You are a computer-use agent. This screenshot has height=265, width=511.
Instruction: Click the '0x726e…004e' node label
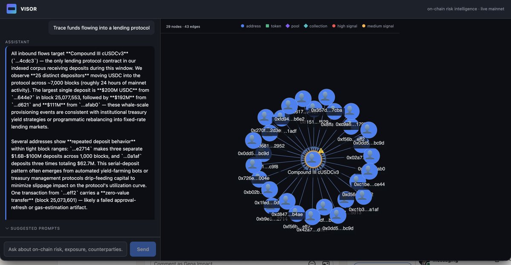click(254, 178)
